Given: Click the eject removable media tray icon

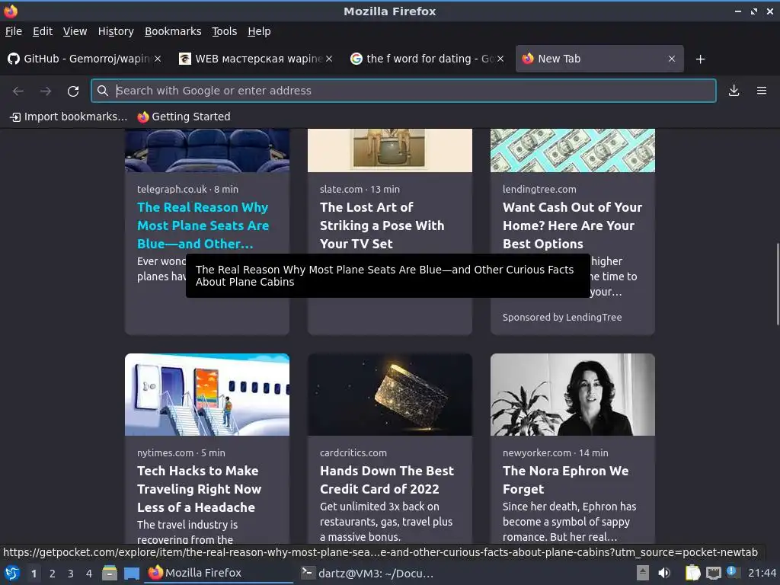Looking at the screenshot, I should (x=643, y=573).
